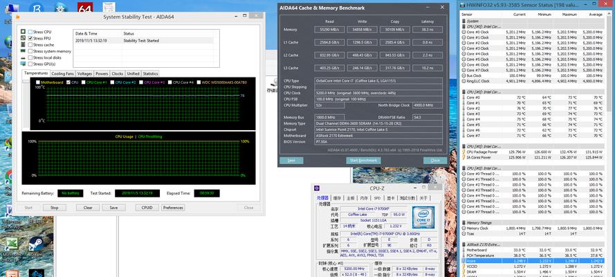Click the monitor icon beside Stress GPU(s)
615x277 pixels.
click(23, 64)
